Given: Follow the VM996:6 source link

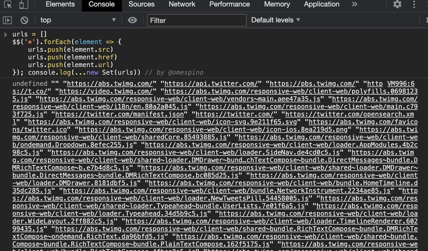Looking at the screenshot, I should pyautogui.click(x=401, y=83).
